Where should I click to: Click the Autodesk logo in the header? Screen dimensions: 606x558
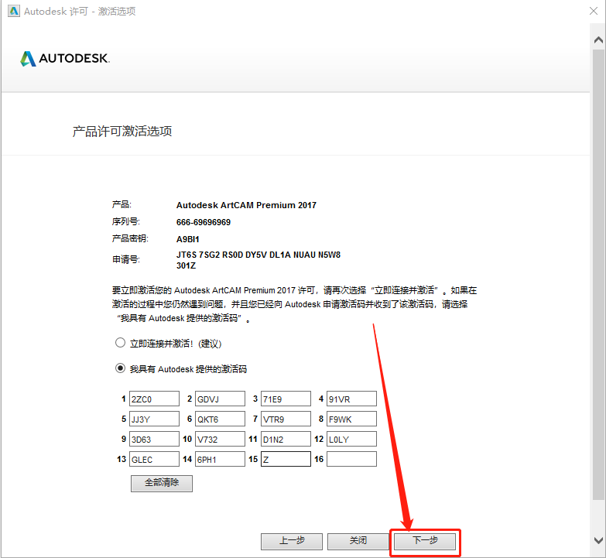click(x=65, y=58)
